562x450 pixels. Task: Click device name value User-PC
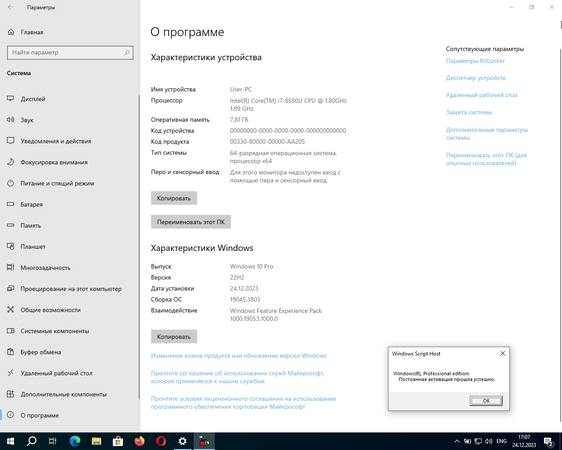click(241, 89)
